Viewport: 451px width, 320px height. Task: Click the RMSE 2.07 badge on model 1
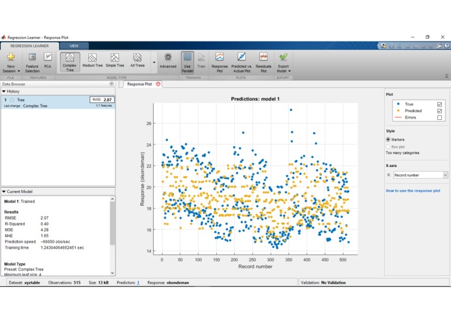pyautogui.click(x=102, y=100)
